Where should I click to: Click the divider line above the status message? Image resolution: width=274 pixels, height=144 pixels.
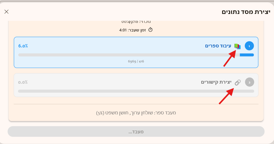pyautogui.click(x=136, y=104)
